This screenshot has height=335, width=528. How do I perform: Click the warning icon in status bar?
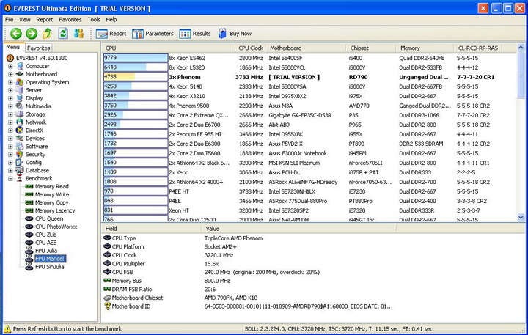click(x=7, y=329)
